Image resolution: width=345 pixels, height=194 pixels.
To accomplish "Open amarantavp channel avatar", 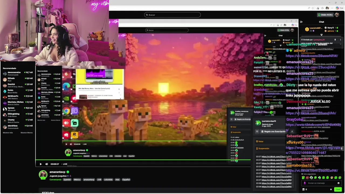I will (43, 175).
